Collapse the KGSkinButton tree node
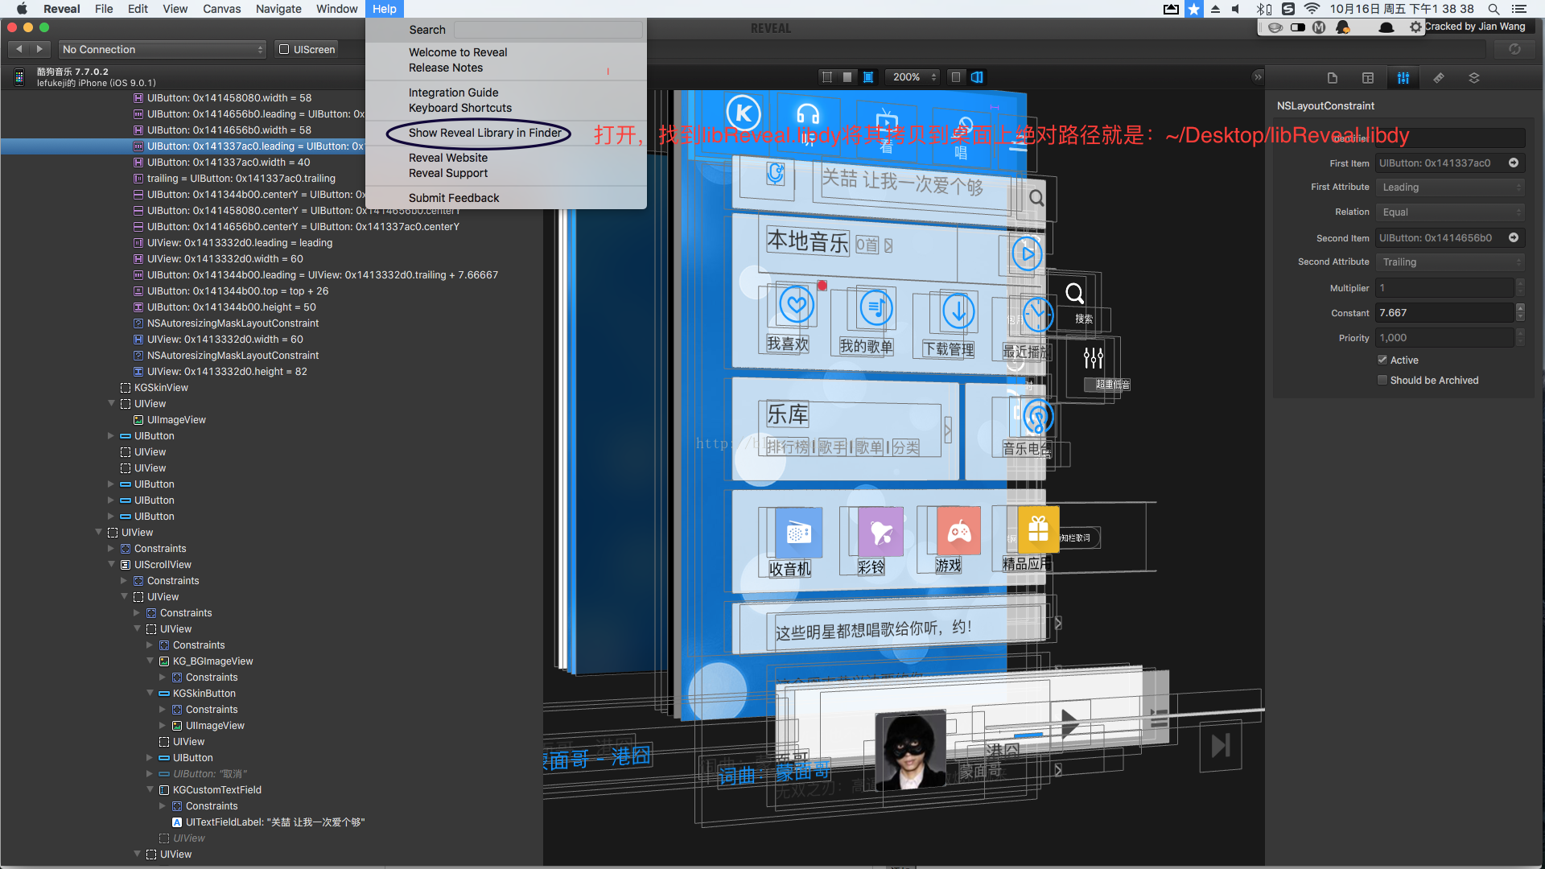1545x869 pixels. [150, 693]
